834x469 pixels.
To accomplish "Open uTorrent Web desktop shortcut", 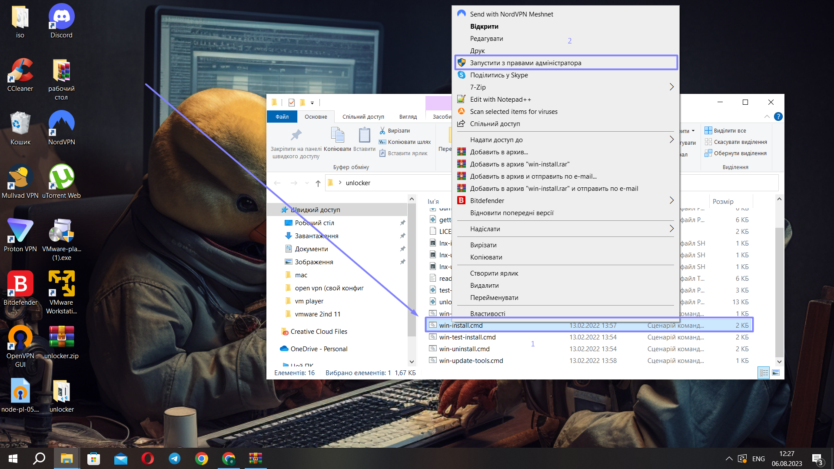I will 61,182.
